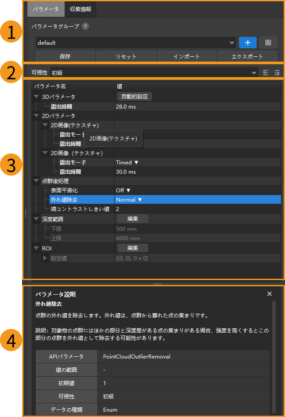Collapse the second 2D画像 (テクスチャ) subgroup
Viewport: 285px width, 417px height.
45,153
